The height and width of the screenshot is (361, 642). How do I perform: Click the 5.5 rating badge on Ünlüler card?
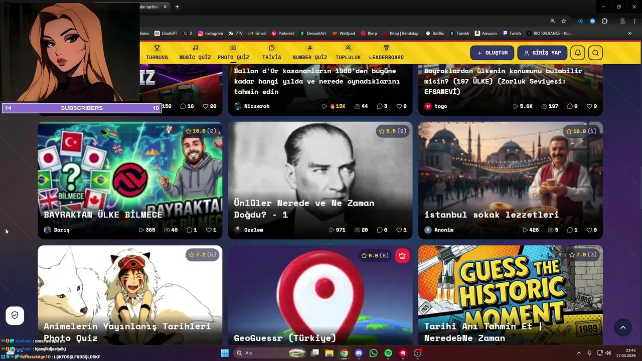coord(393,131)
